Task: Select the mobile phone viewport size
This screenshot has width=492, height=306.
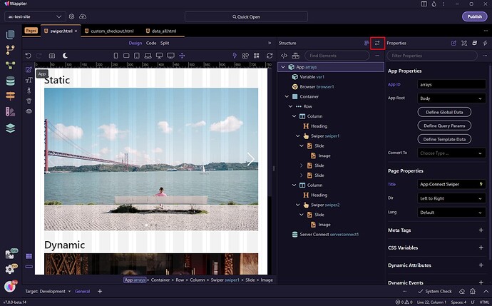Action: click(116, 56)
